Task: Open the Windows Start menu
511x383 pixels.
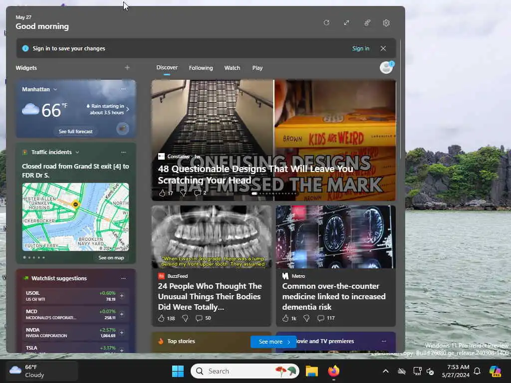Action: [x=178, y=371]
